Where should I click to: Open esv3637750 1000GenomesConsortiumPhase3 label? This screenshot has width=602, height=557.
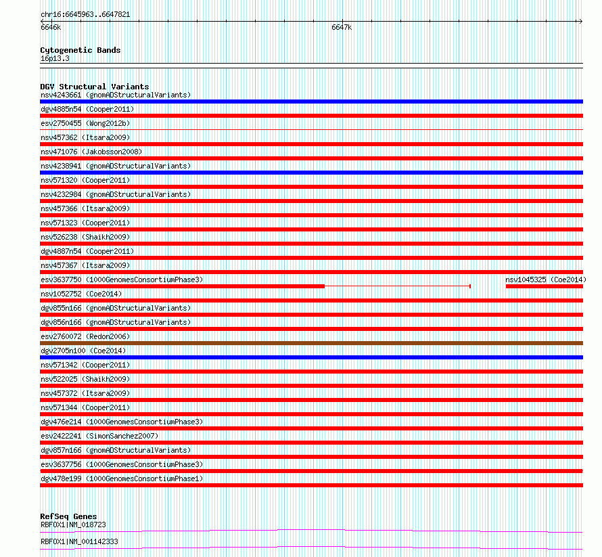pos(122,280)
